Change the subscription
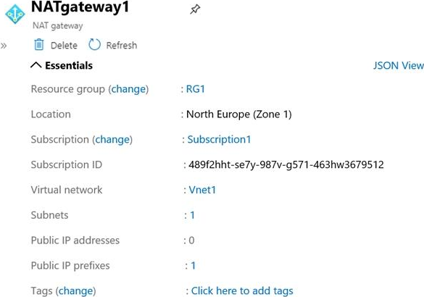The image size is (424, 297). tap(112, 140)
